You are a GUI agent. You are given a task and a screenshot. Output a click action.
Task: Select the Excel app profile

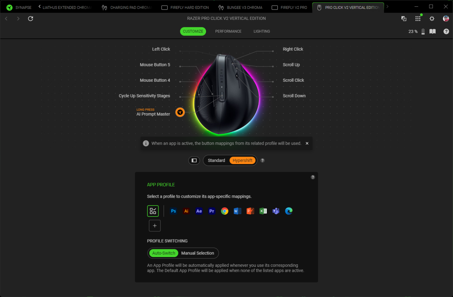click(263, 211)
